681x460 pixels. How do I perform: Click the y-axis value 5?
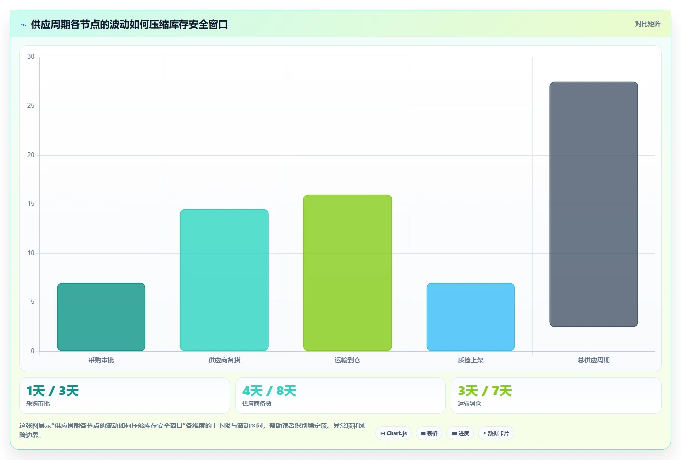[x=33, y=302]
